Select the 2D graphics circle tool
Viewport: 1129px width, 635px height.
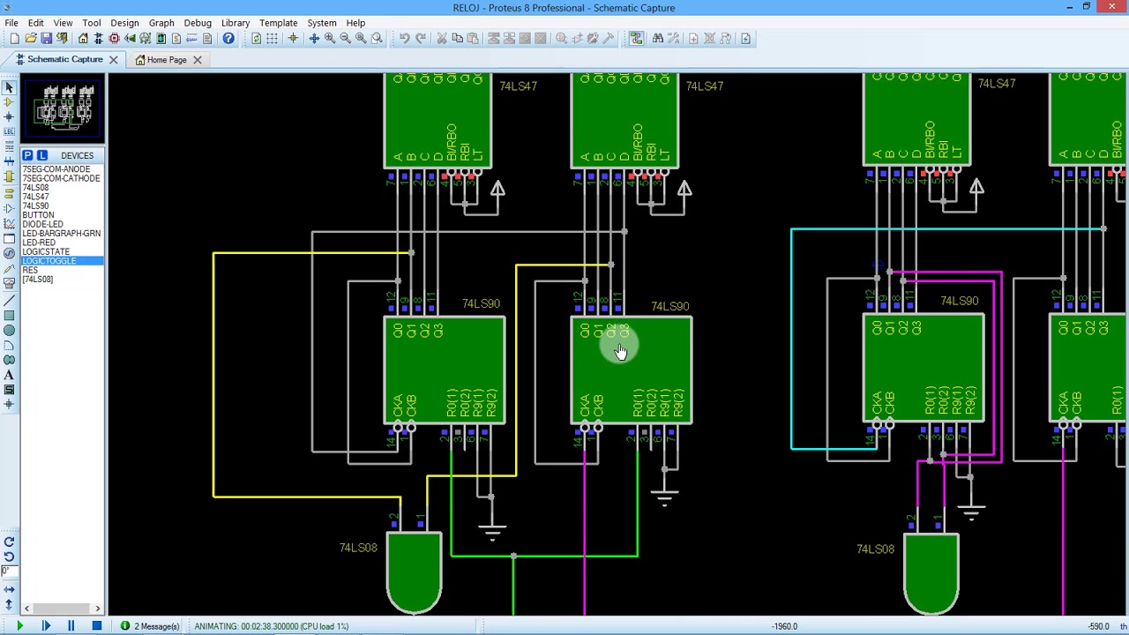coord(9,331)
